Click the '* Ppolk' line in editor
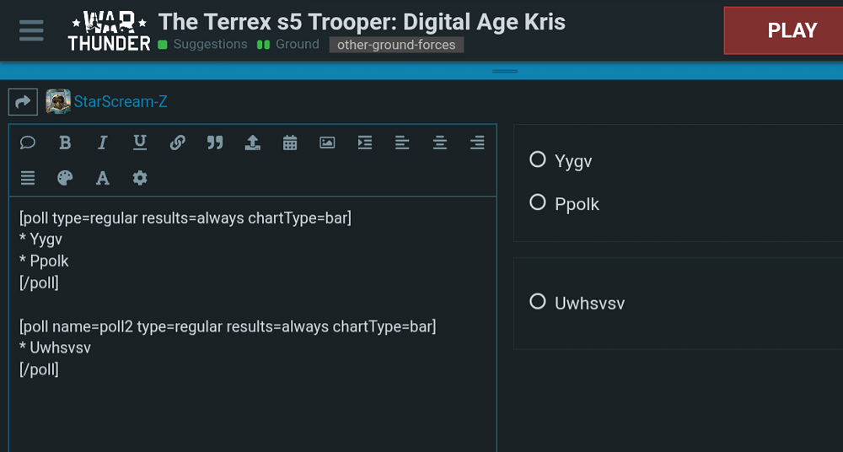This screenshot has width=843, height=452. coord(44,261)
